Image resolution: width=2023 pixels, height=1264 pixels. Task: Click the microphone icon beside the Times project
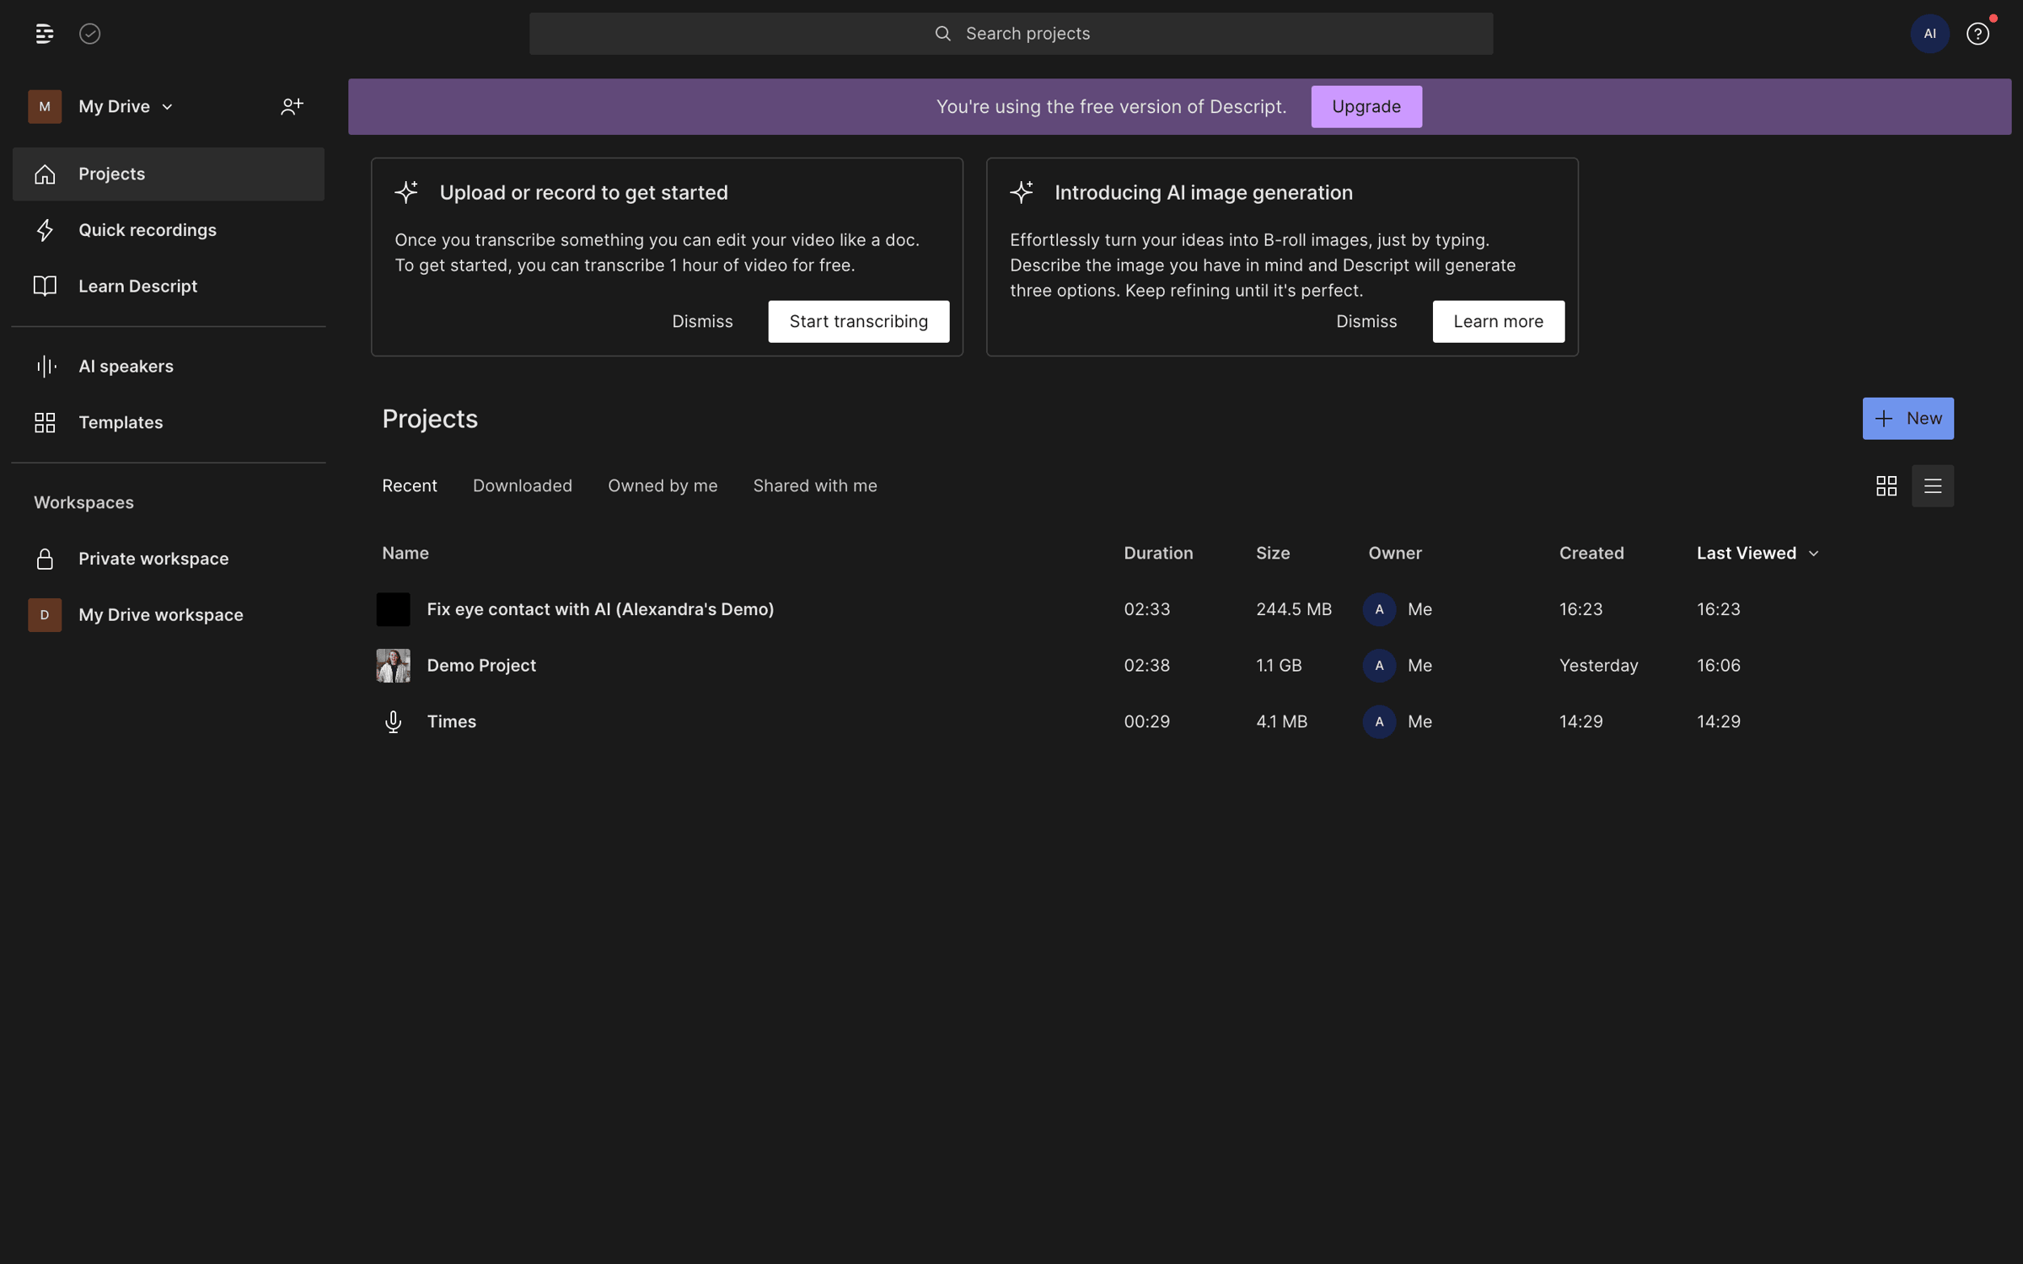click(x=393, y=721)
